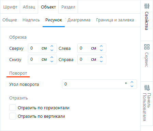Decrease the Сверху crop value
Screen dimensions: 153x131
point(52,50)
